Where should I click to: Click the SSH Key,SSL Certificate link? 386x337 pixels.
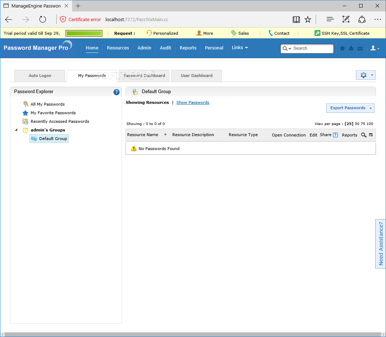(345, 33)
